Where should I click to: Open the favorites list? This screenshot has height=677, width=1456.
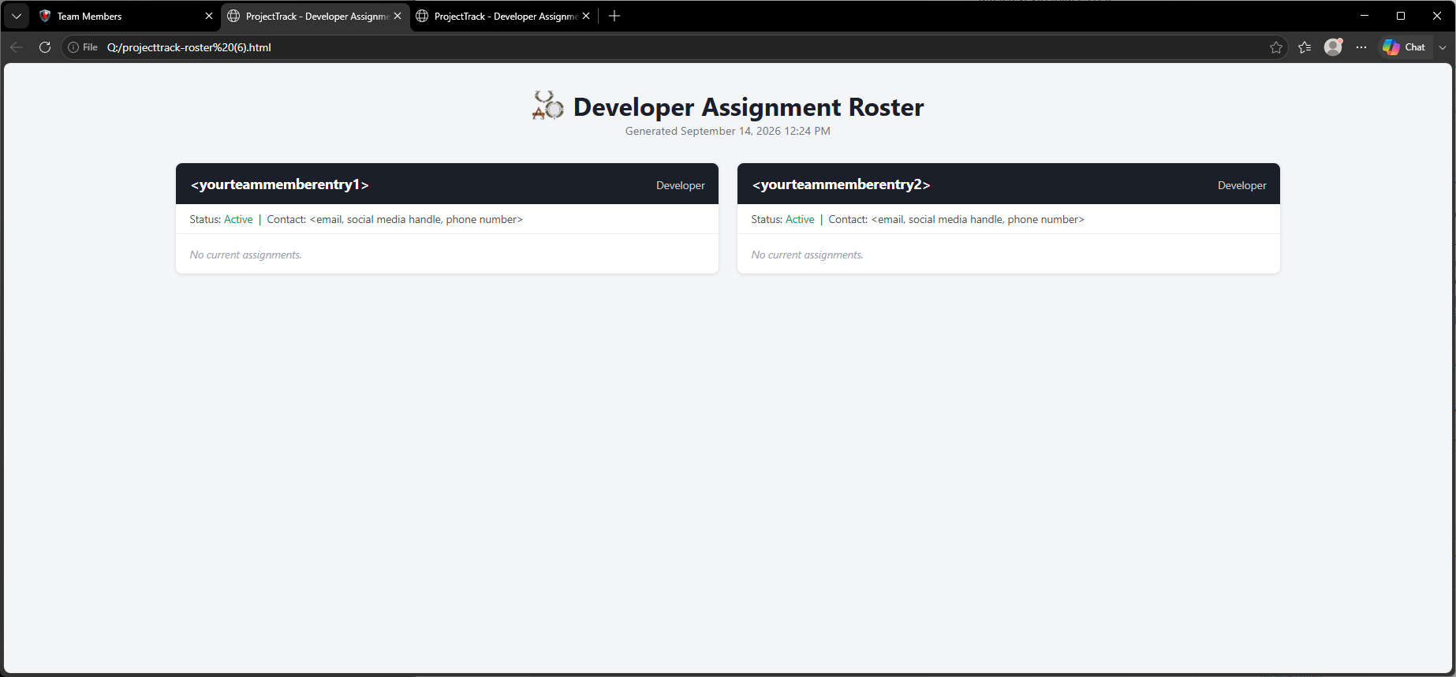click(x=1305, y=47)
